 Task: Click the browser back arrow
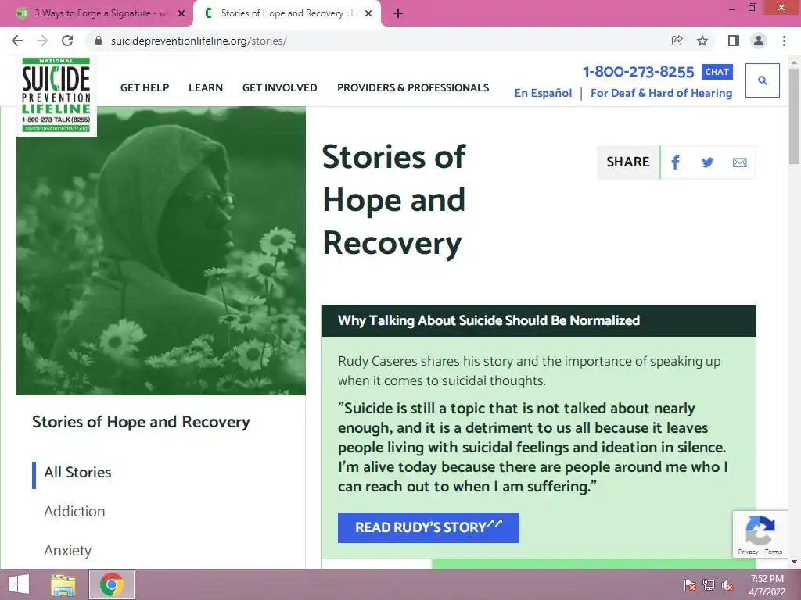[x=17, y=41]
